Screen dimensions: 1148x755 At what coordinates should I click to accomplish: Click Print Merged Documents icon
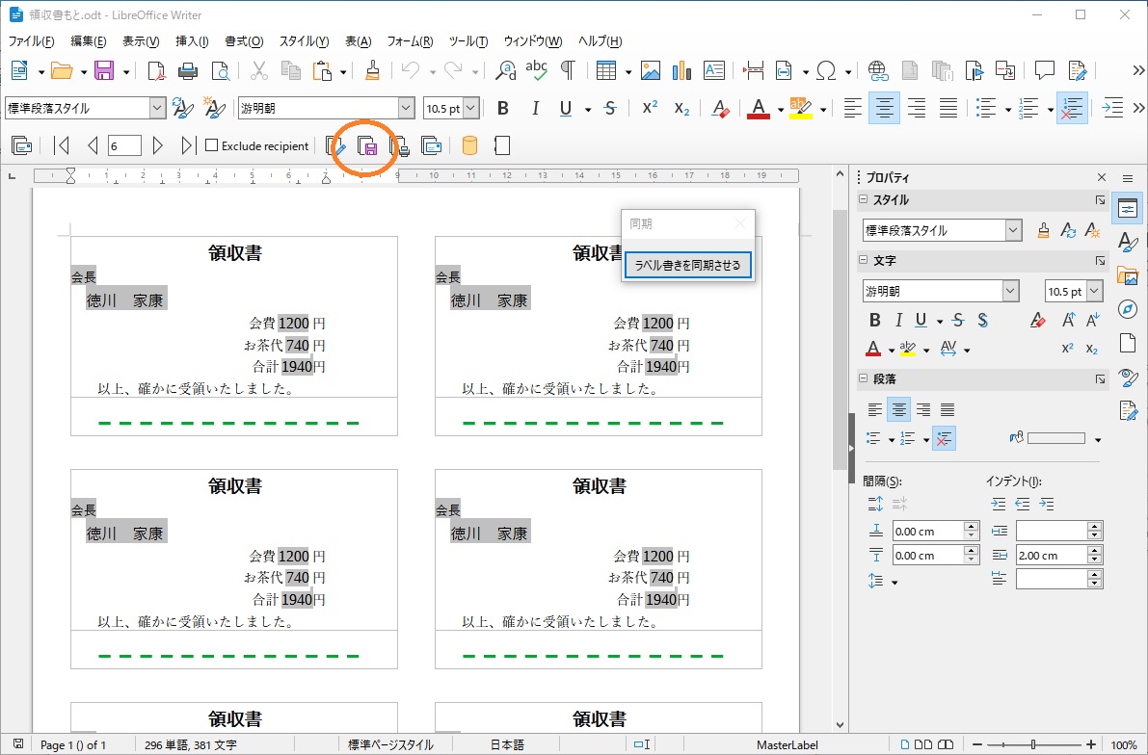tap(399, 146)
